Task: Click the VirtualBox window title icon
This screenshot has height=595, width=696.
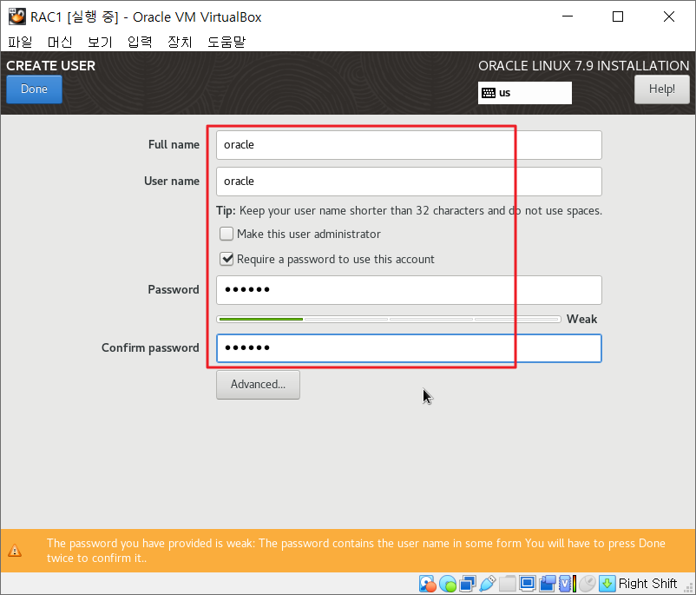Action: point(16,17)
